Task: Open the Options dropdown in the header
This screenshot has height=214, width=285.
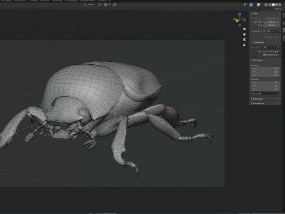Action: pyautogui.click(x=279, y=9)
